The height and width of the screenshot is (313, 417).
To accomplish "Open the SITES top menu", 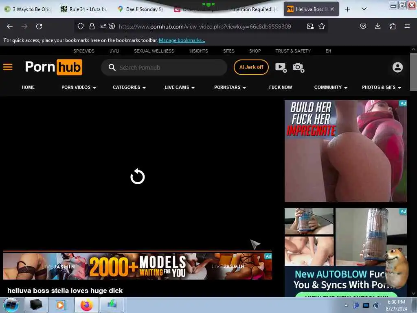I will tap(229, 51).
